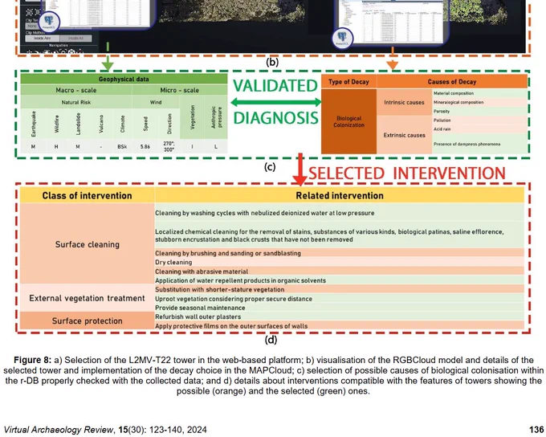
Task: Click the Apply protective films row
Action: point(340,326)
